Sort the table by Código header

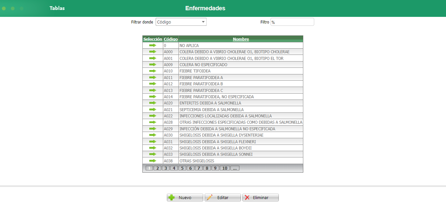click(171, 39)
